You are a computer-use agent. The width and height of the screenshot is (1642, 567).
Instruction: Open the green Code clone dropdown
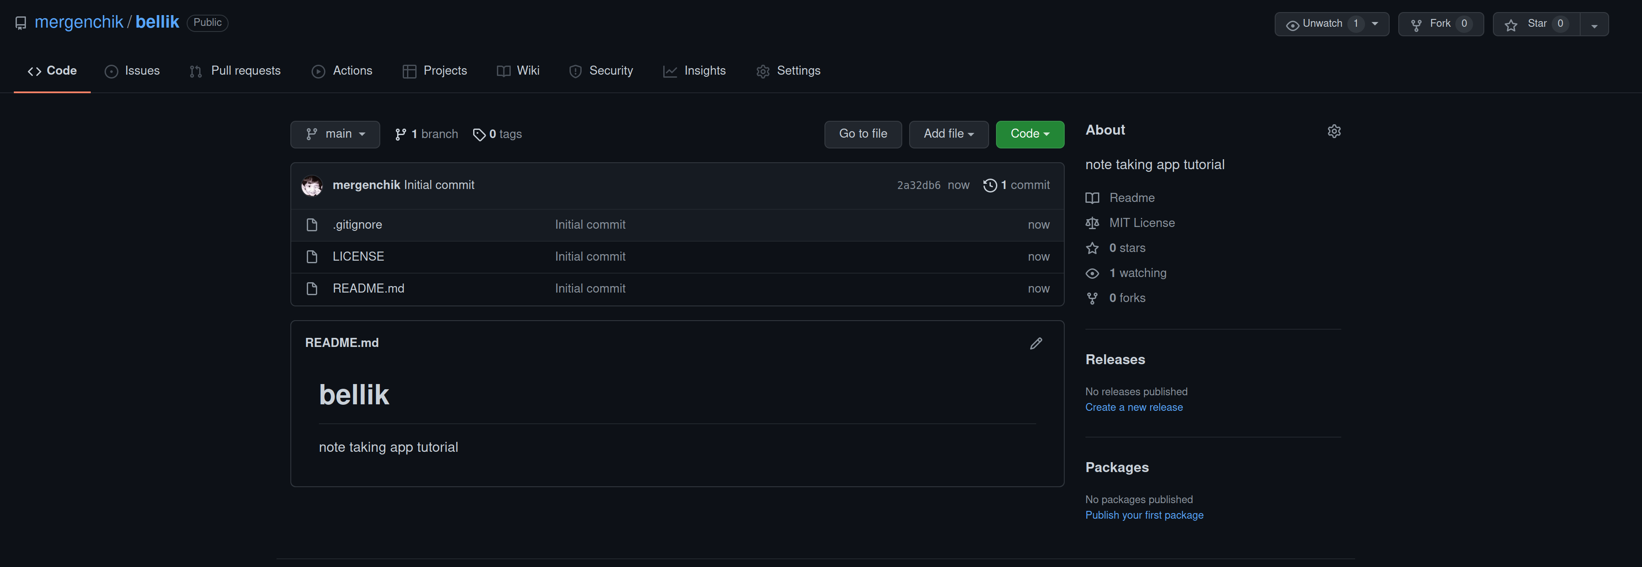tap(1030, 134)
